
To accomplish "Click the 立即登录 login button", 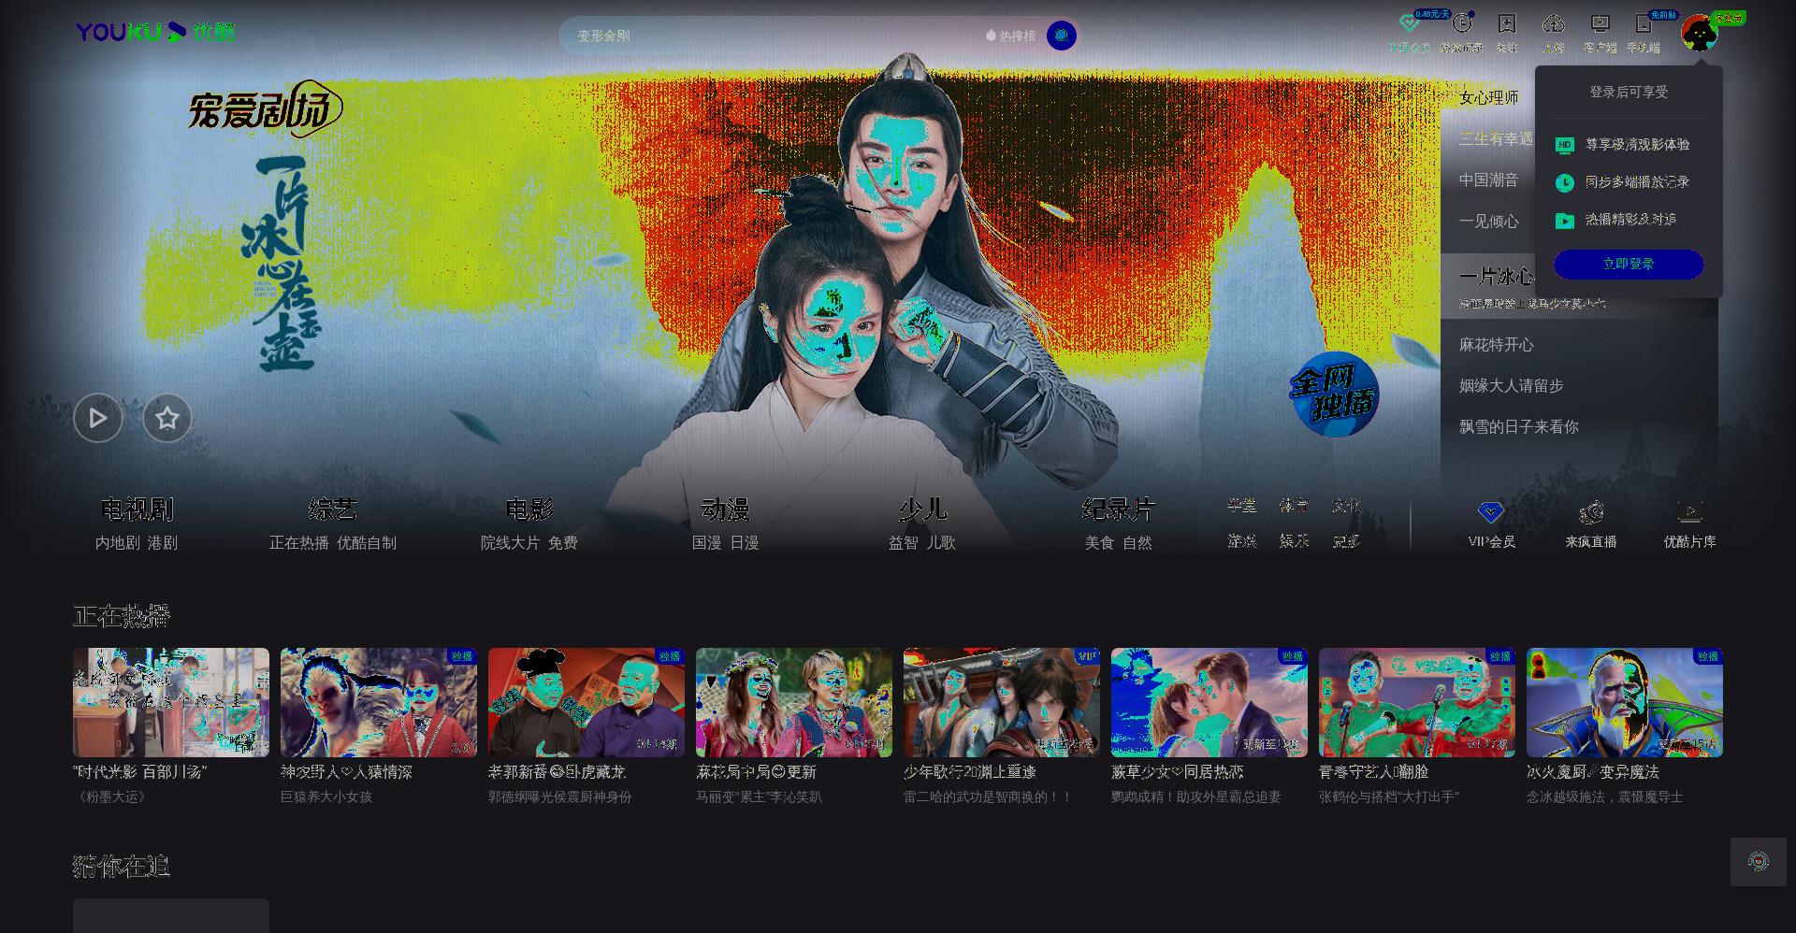I will pyautogui.click(x=1629, y=264).
